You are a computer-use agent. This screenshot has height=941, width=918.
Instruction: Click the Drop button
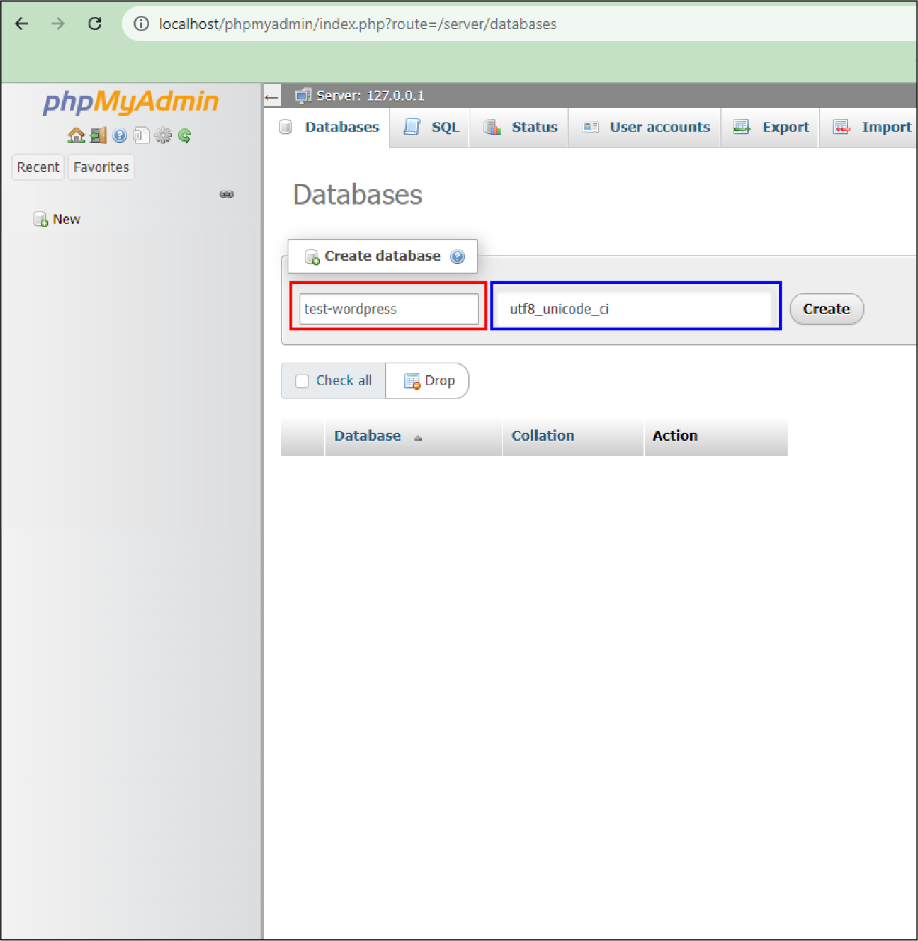(428, 381)
